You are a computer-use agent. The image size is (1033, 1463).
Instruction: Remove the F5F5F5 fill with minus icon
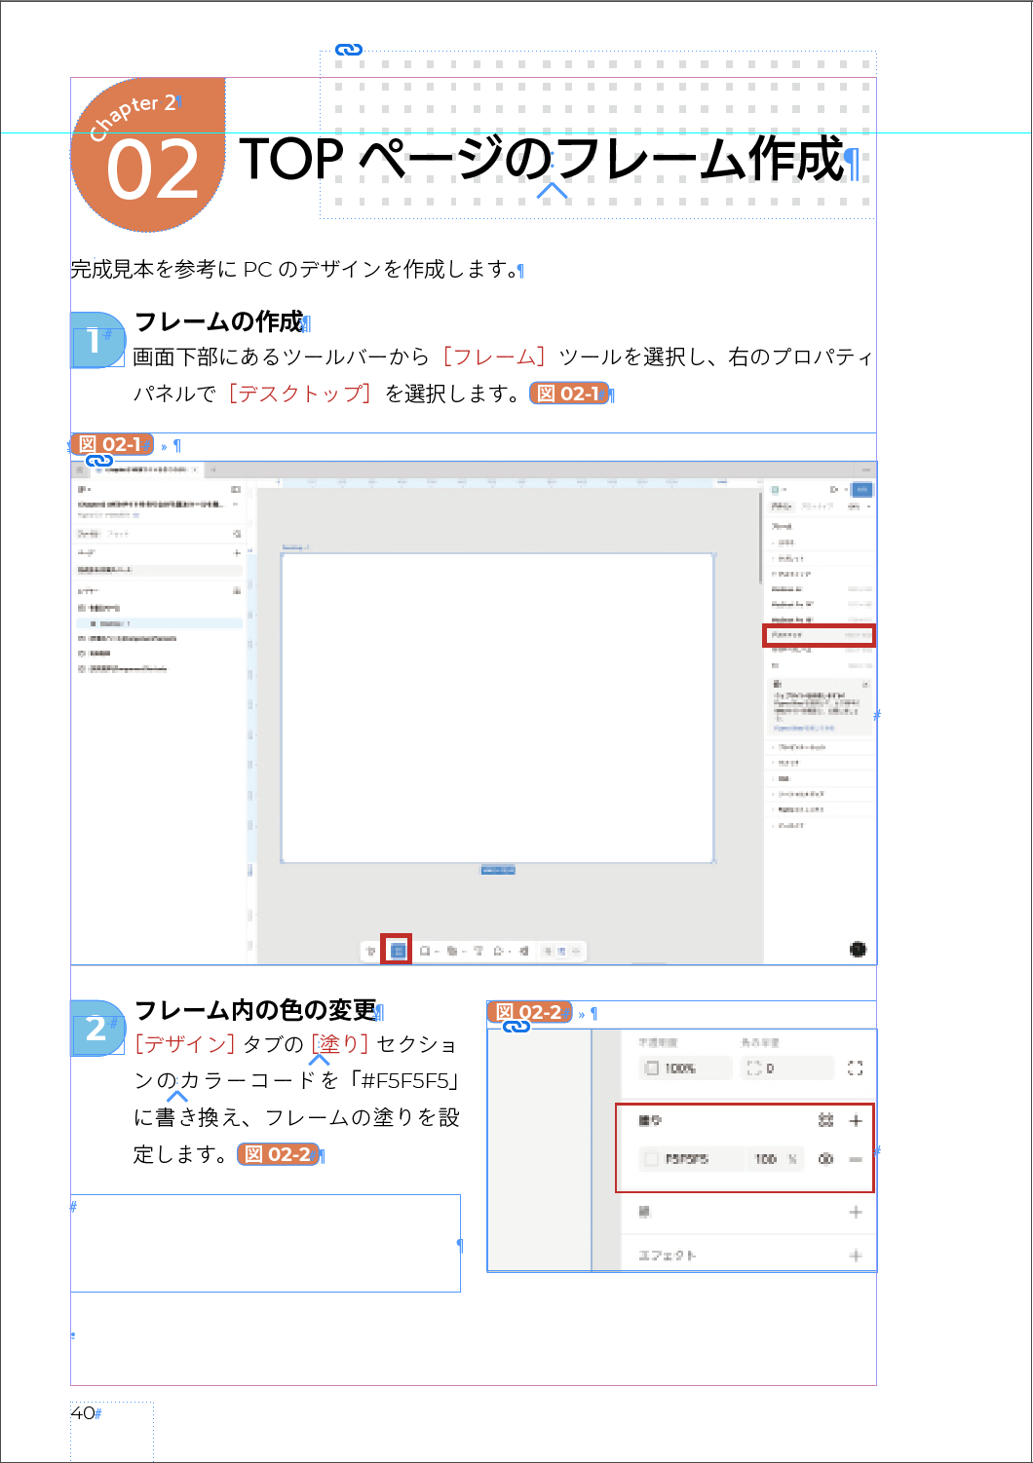coord(856,1159)
